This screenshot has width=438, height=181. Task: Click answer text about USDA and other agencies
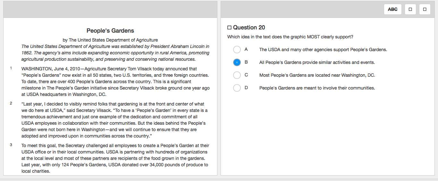[x=323, y=50]
